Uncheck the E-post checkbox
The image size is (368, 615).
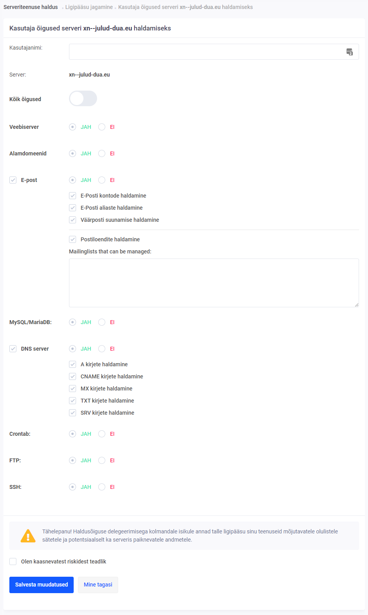(x=13, y=180)
